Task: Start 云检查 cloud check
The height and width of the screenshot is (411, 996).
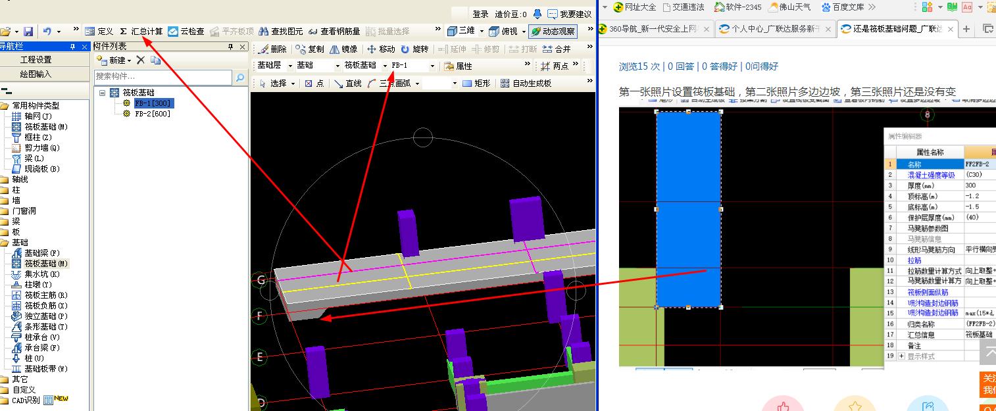Action: (186, 31)
